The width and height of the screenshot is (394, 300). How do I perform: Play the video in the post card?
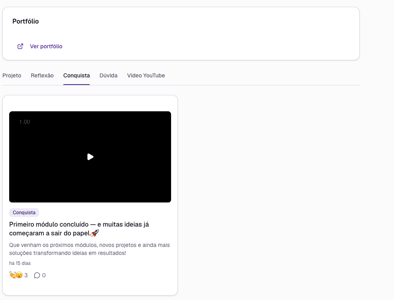tap(90, 157)
